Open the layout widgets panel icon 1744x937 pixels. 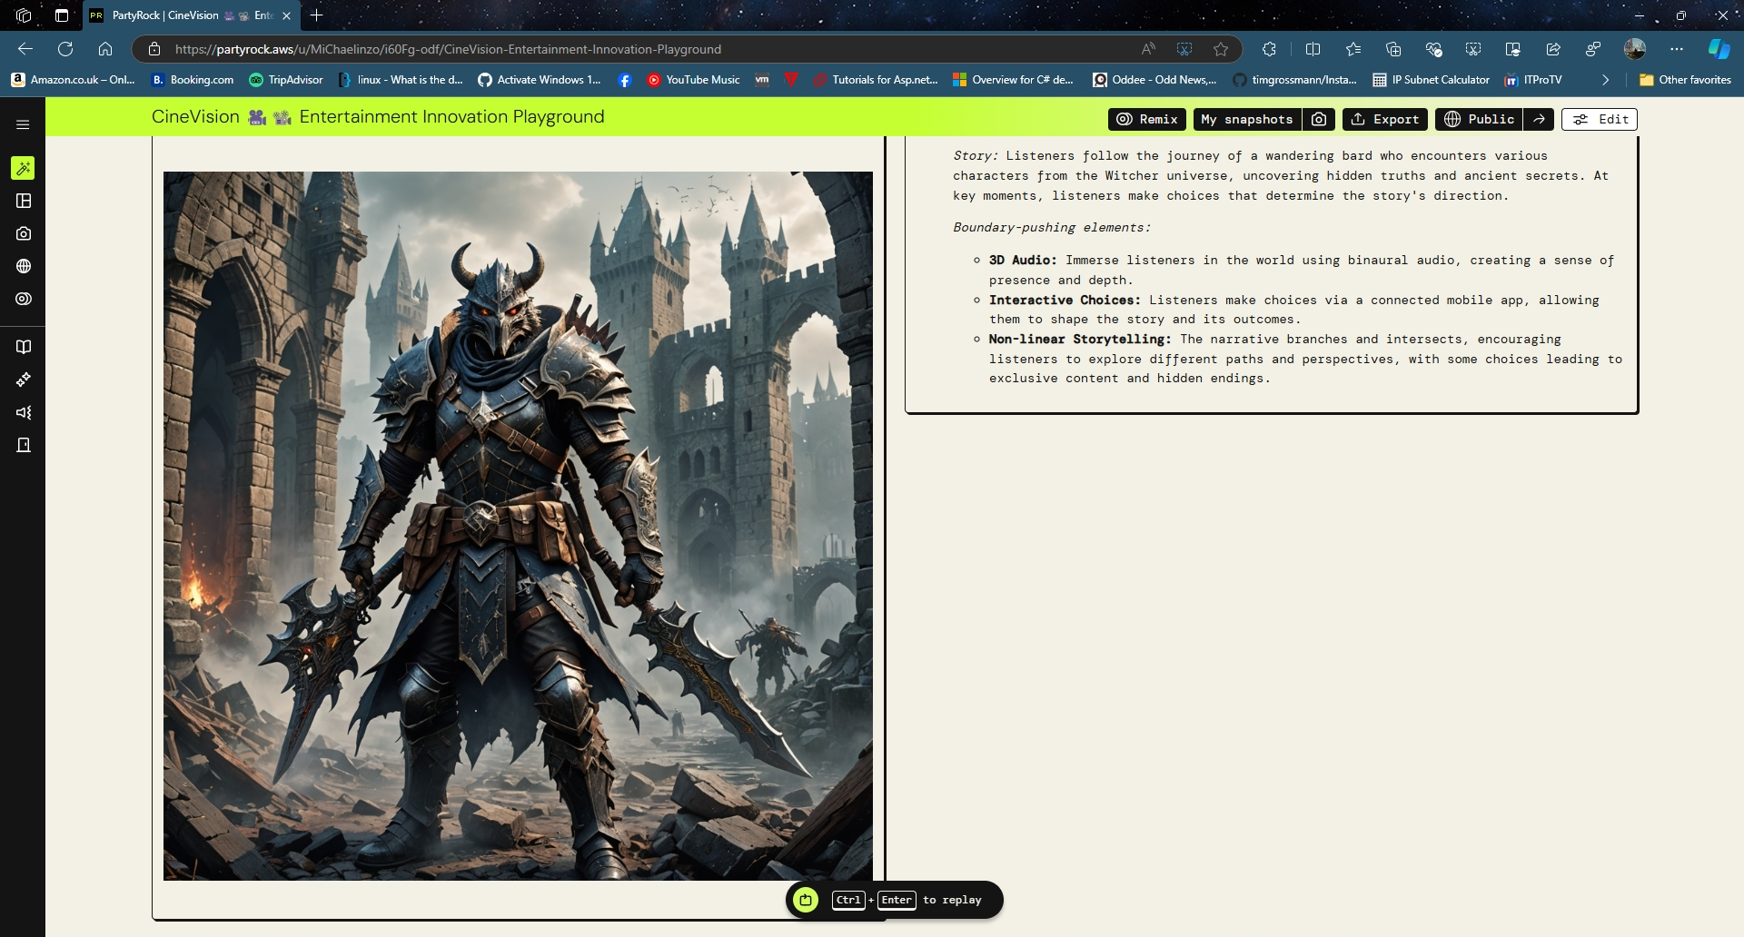point(23,201)
